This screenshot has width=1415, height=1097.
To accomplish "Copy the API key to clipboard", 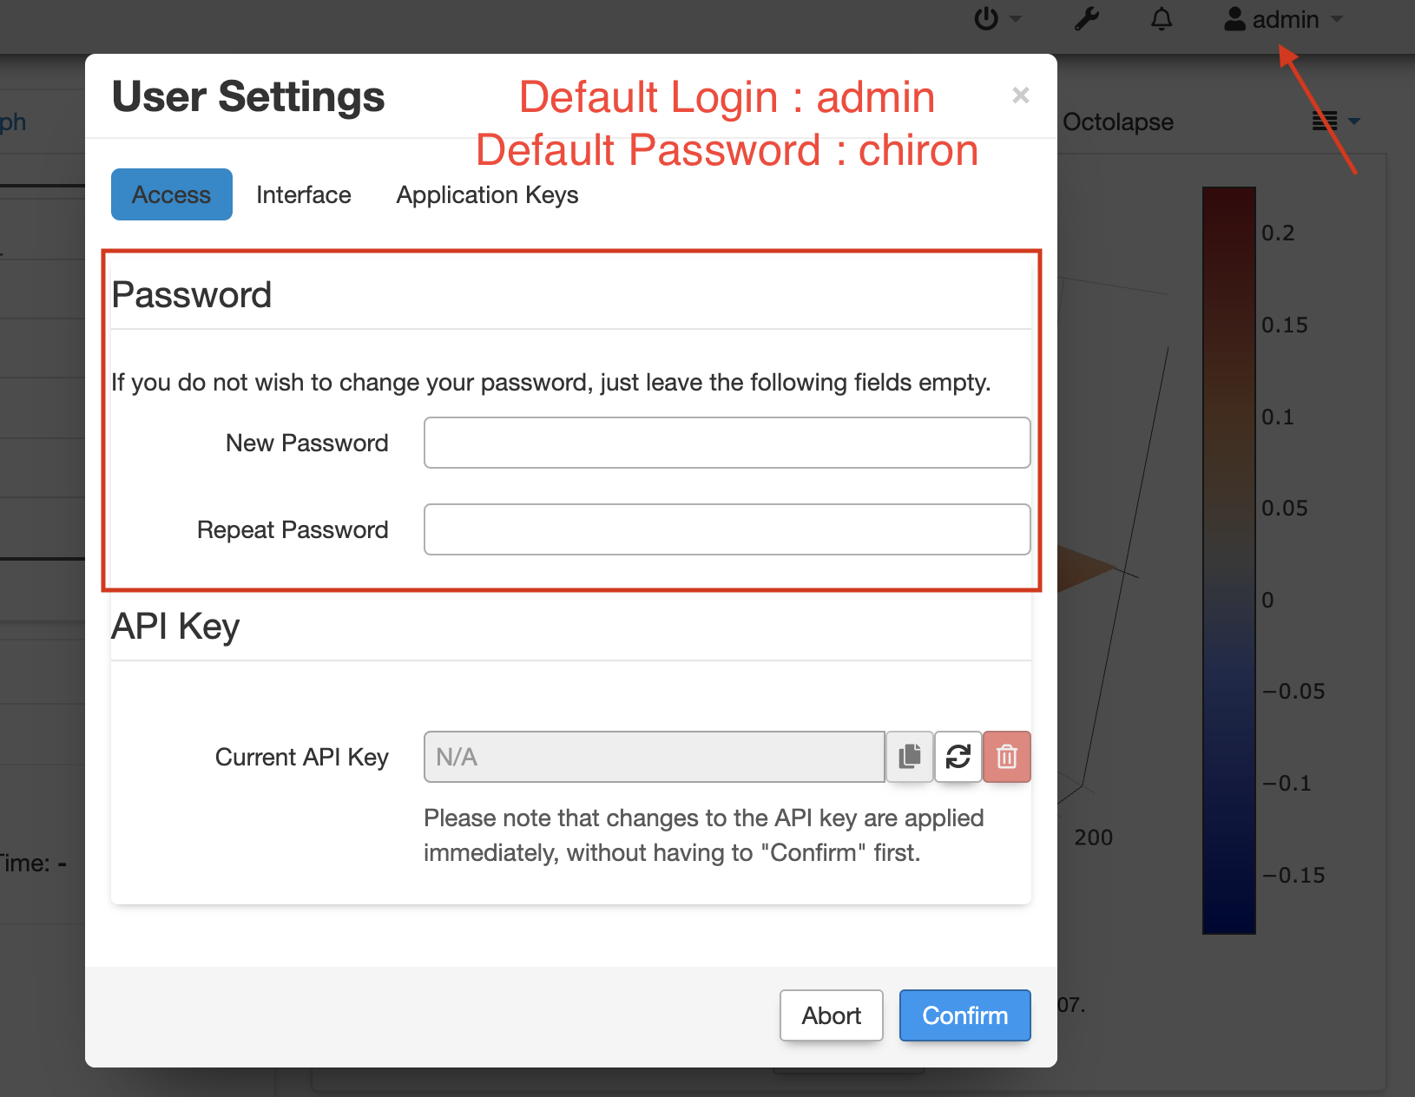I will click(x=910, y=757).
